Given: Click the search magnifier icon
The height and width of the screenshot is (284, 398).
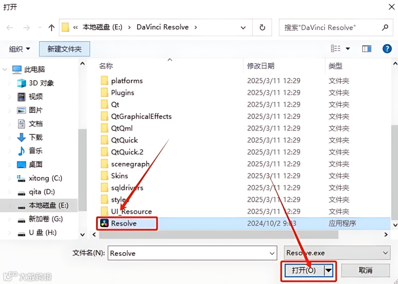Looking at the screenshot, I should tap(385, 27).
